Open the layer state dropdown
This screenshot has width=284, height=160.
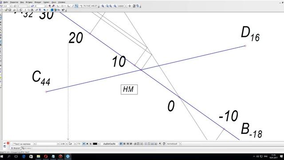45,6
